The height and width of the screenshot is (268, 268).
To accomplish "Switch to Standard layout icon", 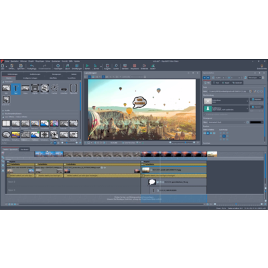I will pyautogui.click(x=125, y=66).
